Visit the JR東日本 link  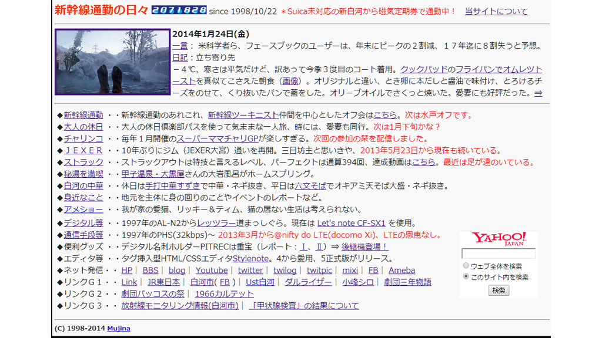coord(163,282)
